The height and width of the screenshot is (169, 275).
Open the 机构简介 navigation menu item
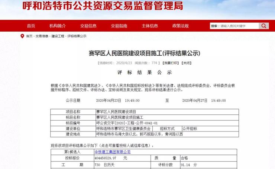coord(58,26)
